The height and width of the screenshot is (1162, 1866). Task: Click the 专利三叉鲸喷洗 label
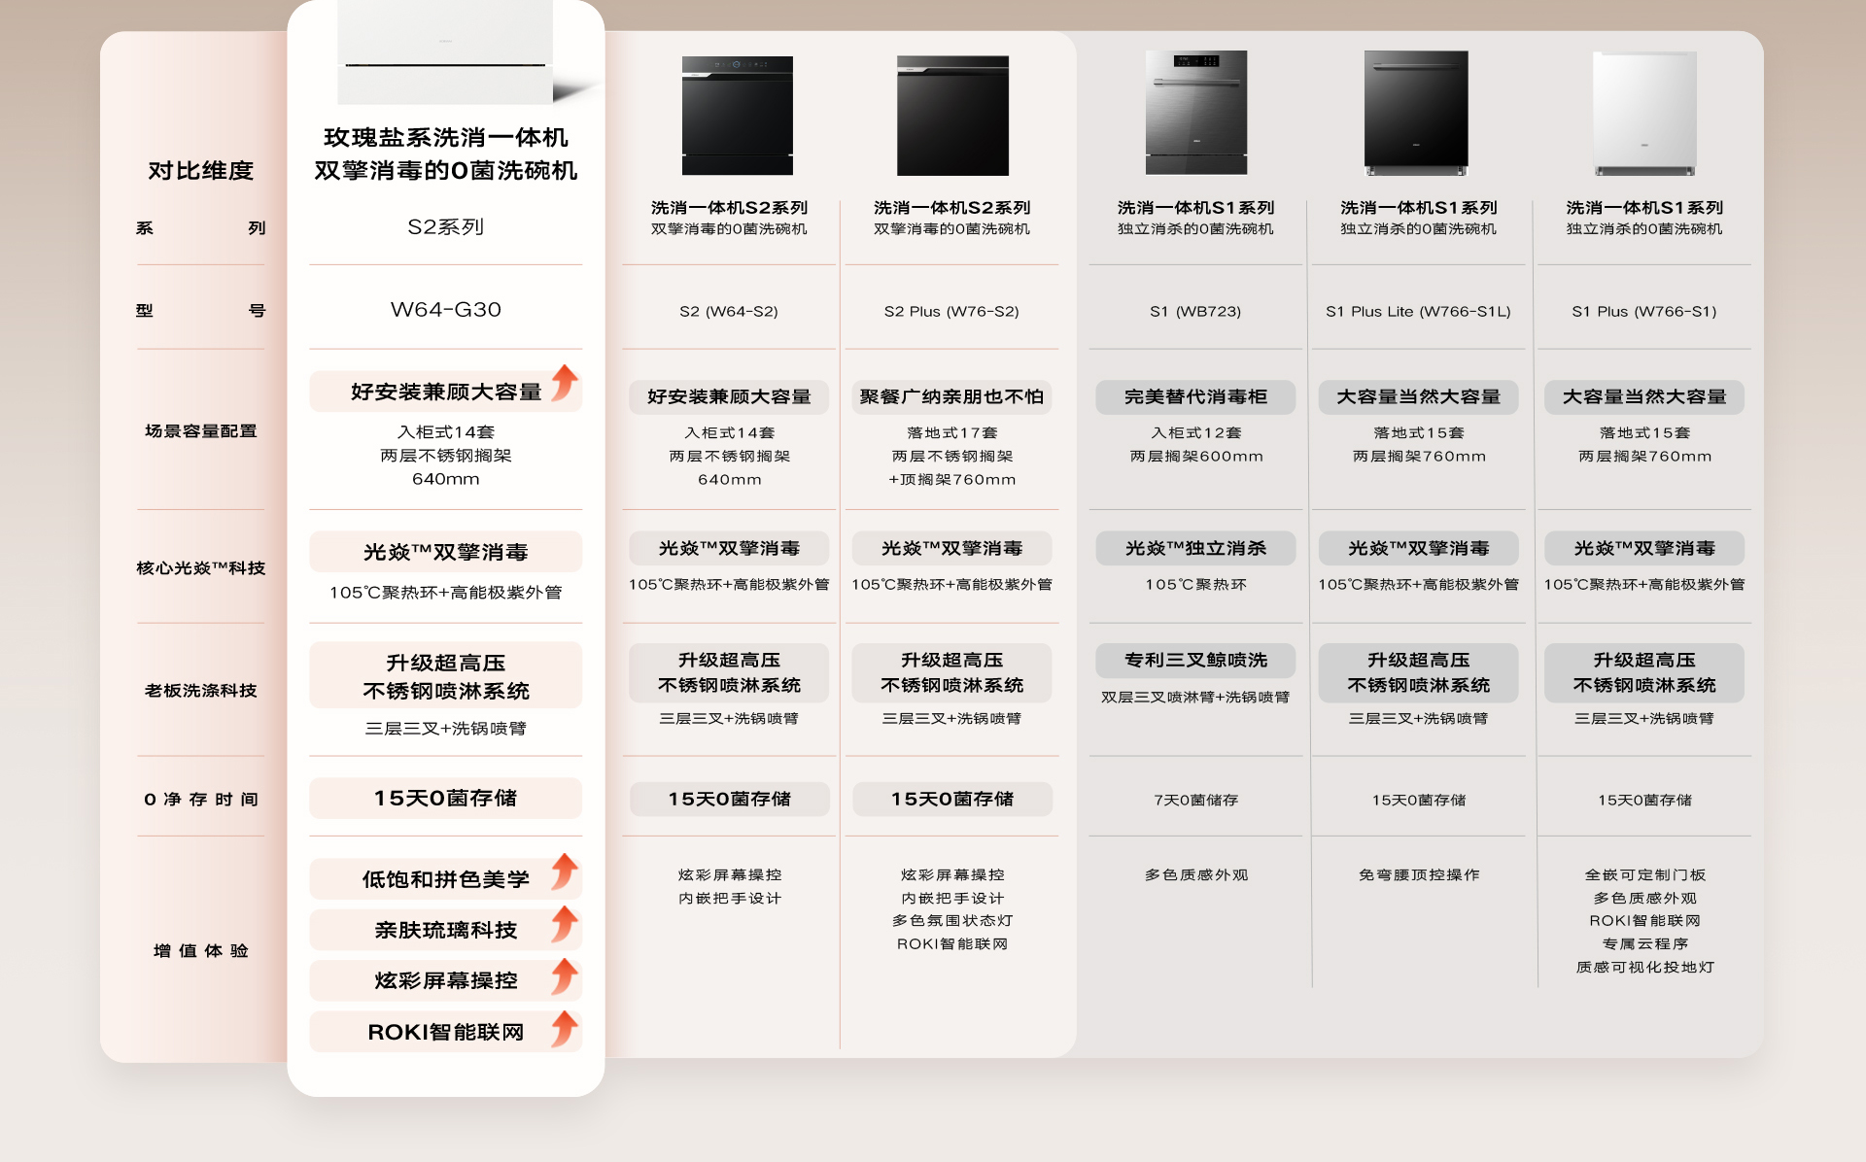[1195, 660]
